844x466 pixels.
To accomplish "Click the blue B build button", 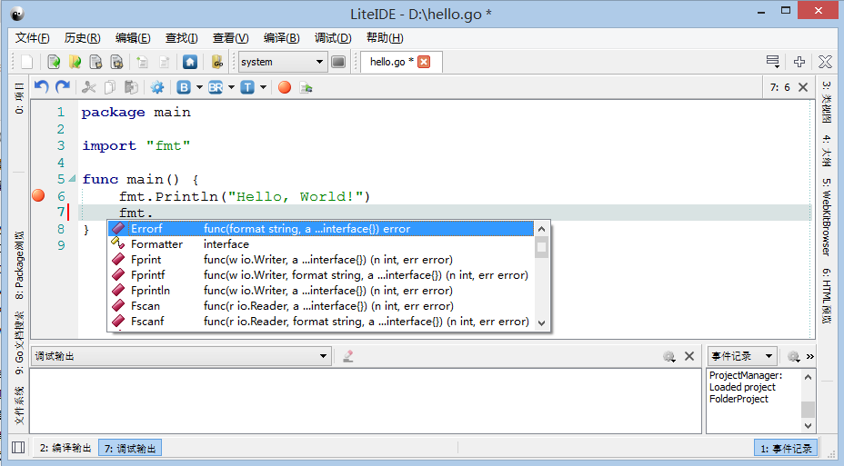I will point(184,87).
